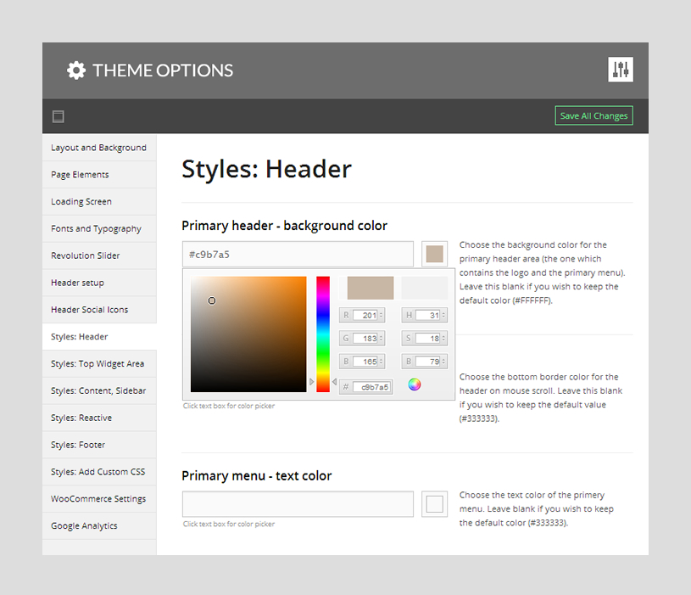
Task: Click Save All Changes button
Action: (x=593, y=115)
